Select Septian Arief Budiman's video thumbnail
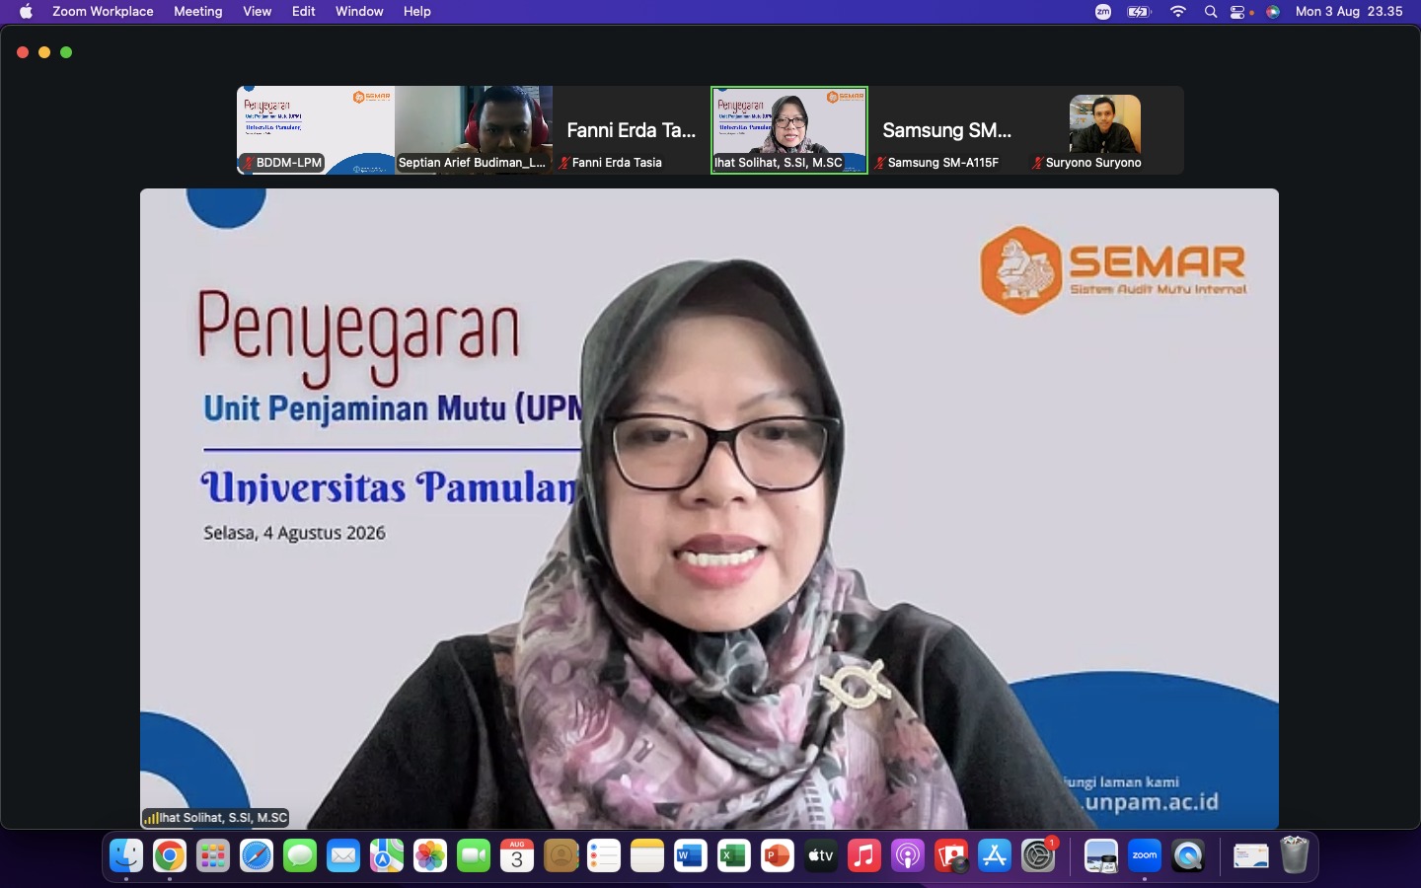 point(474,130)
